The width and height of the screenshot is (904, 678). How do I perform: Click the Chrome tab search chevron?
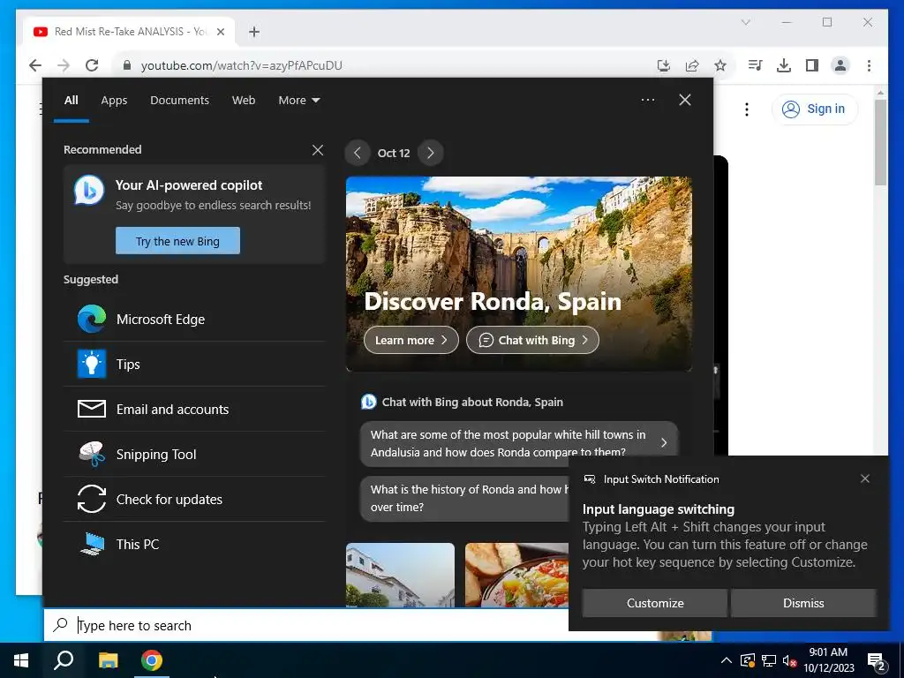tap(745, 22)
